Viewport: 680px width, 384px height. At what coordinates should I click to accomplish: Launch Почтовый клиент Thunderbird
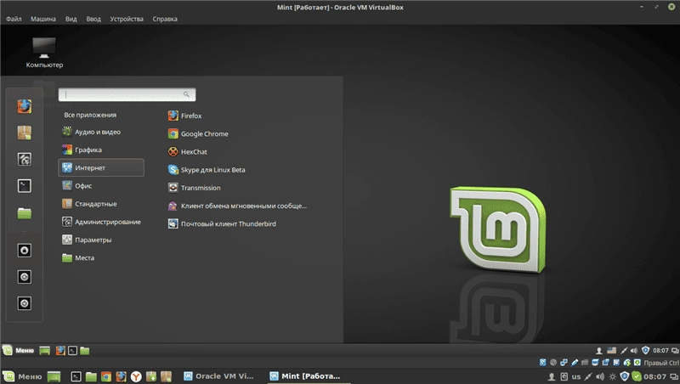[222, 223]
